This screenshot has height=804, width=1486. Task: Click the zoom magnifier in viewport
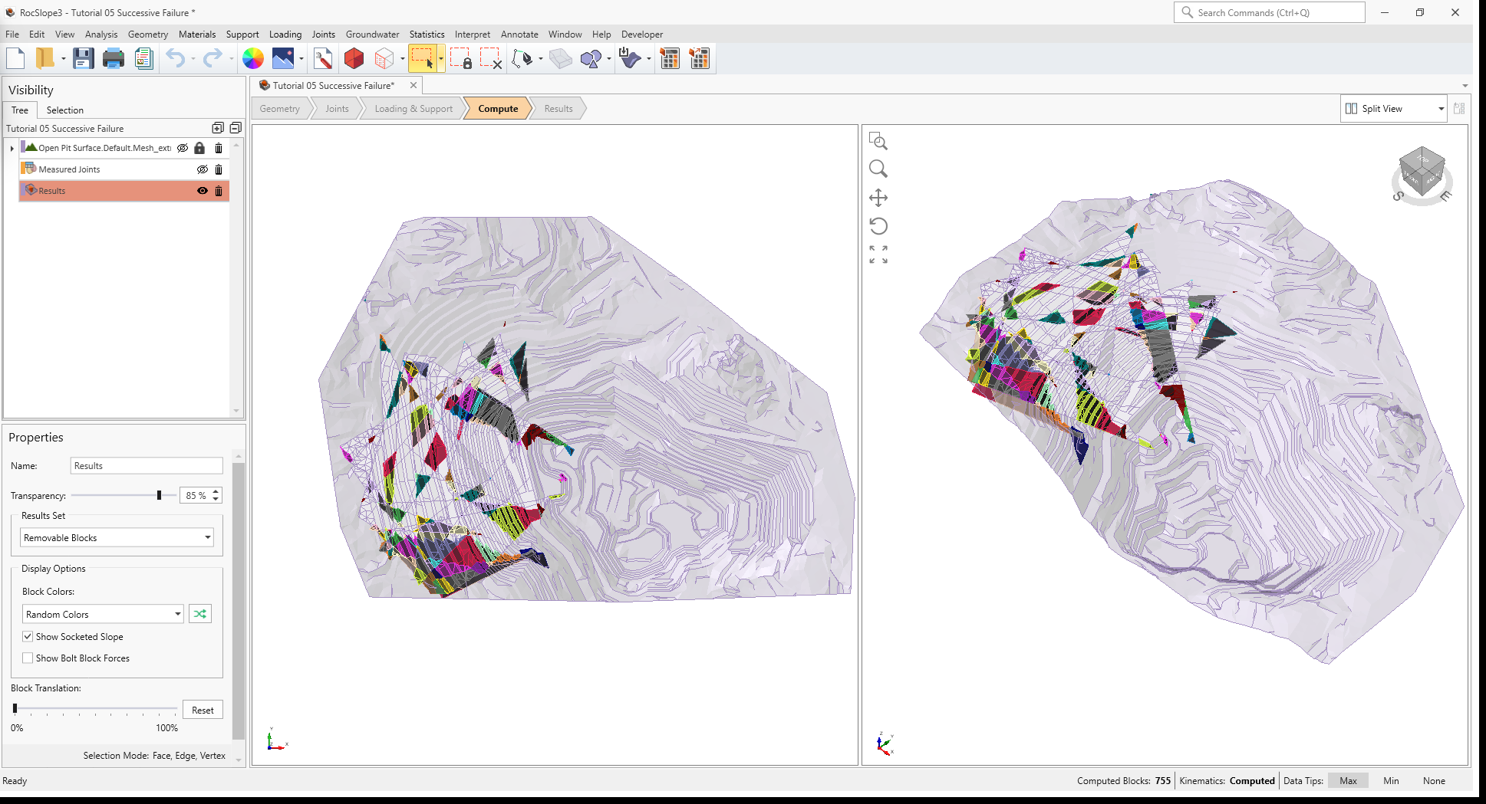878,169
